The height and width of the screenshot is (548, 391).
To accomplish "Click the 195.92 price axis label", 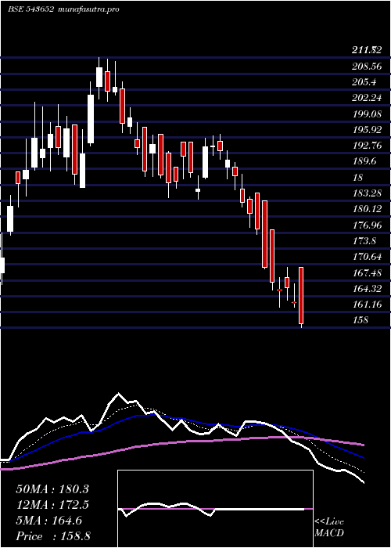I will [367, 130].
